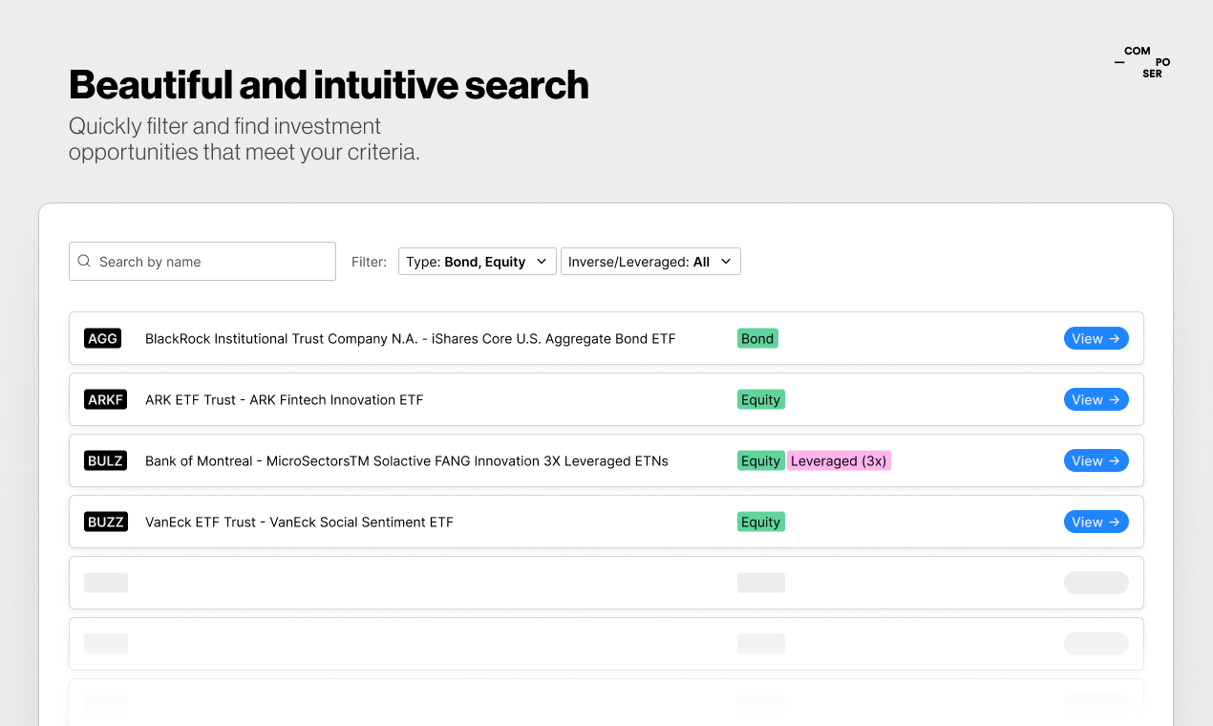Select the MicroSectors FANG Innovation 3X name

(406, 460)
